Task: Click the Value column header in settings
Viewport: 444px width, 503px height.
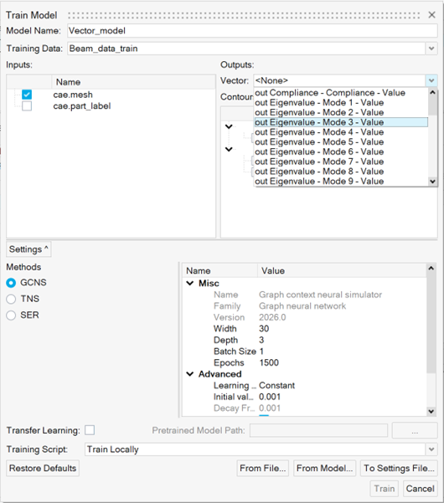Action: (x=342, y=271)
